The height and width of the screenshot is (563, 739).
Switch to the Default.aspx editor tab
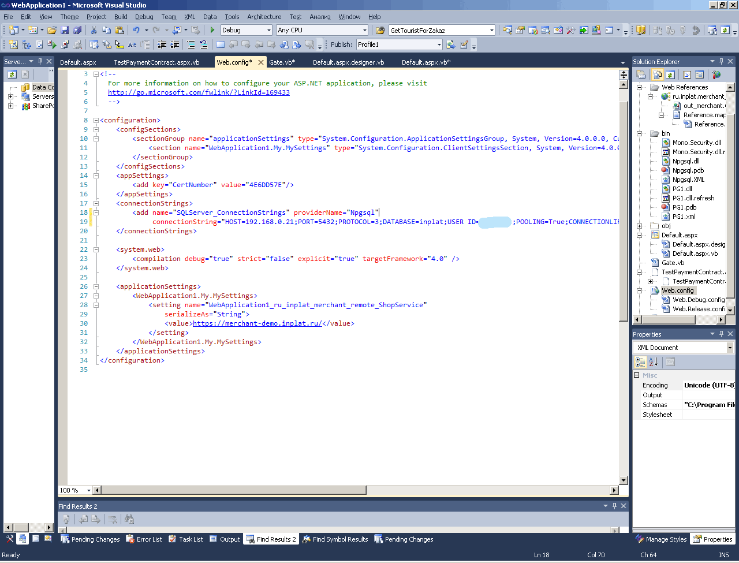[78, 62]
